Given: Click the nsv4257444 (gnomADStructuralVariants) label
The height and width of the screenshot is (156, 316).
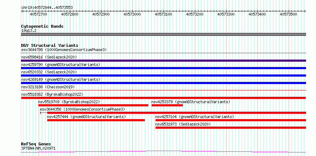Looking at the screenshot, I should click(87, 117).
